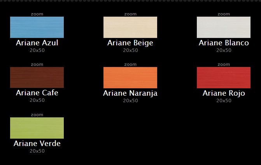Select the brown Ariane Cafe tile thumbnail
The height and width of the screenshot is (165, 261).
tap(37, 77)
